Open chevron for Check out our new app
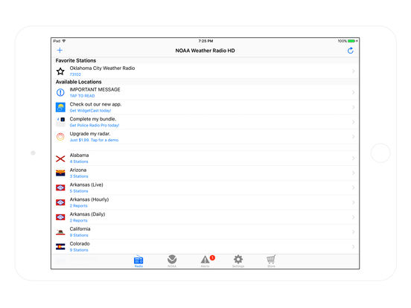This screenshot has width=411, height=308. pyautogui.click(x=354, y=107)
